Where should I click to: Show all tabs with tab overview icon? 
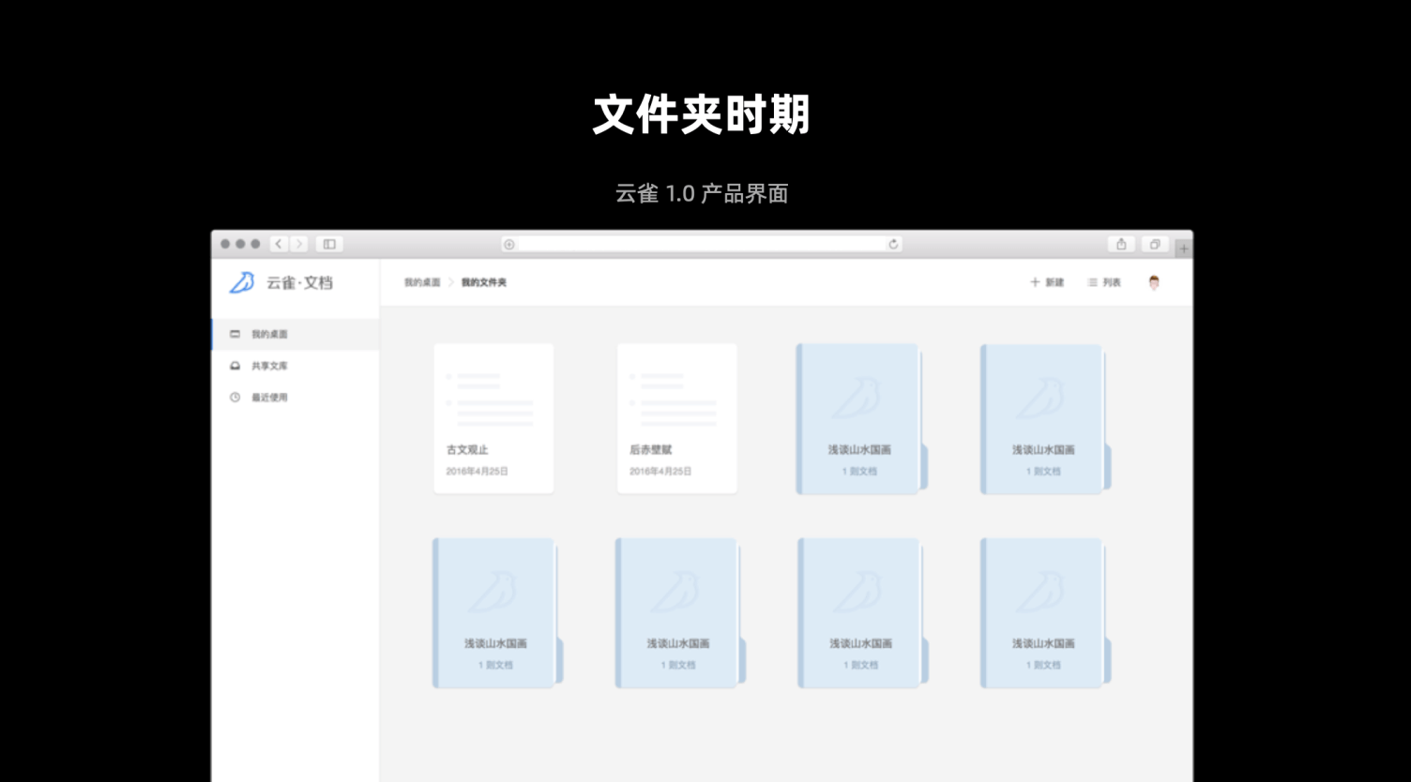1155,244
